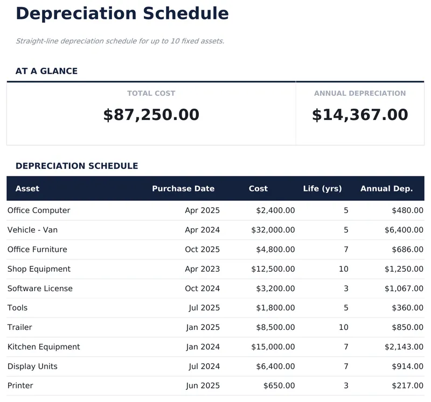The height and width of the screenshot is (402, 431).
Task: Select the Cost column header
Action: click(x=258, y=189)
